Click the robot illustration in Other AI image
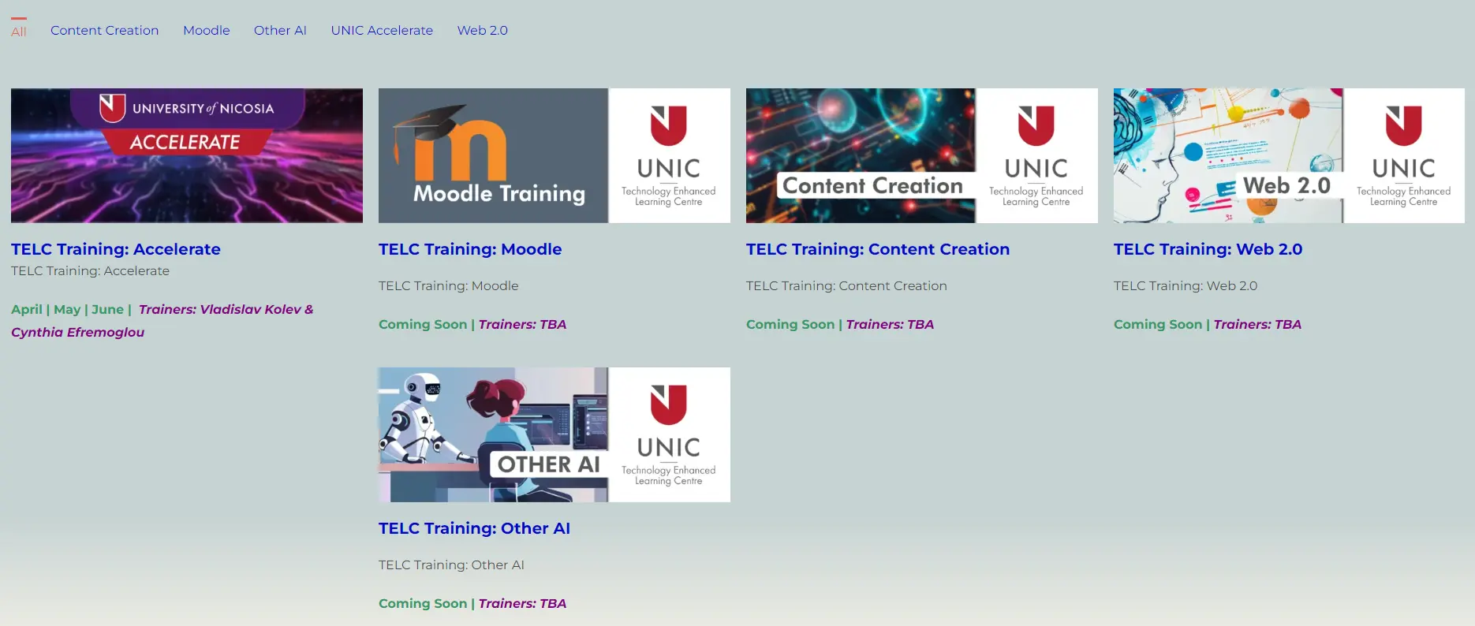Screen dimensions: 1475x626 pyautogui.click(x=413, y=422)
